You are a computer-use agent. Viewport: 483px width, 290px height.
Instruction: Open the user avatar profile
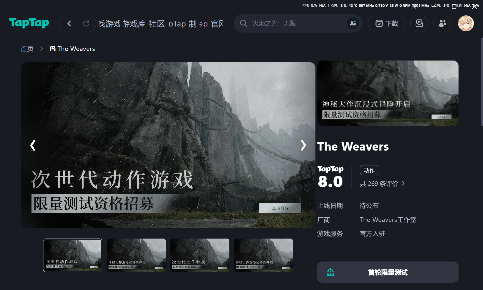pyautogui.click(x=466, y=23)
